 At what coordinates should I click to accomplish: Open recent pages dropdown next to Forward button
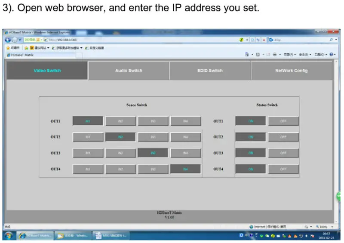pyautogui.click(x=20, y=40)
